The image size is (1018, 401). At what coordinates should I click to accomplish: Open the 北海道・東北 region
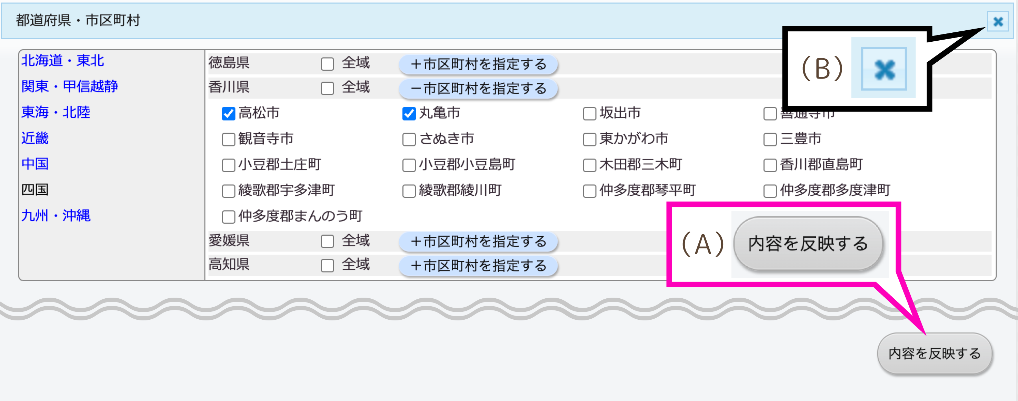pyautogui.click(x=62, y=61)
